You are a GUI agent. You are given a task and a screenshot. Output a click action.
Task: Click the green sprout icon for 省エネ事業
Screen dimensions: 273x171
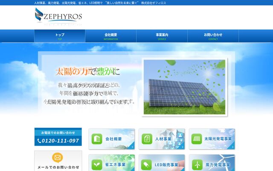pos(97,165)
